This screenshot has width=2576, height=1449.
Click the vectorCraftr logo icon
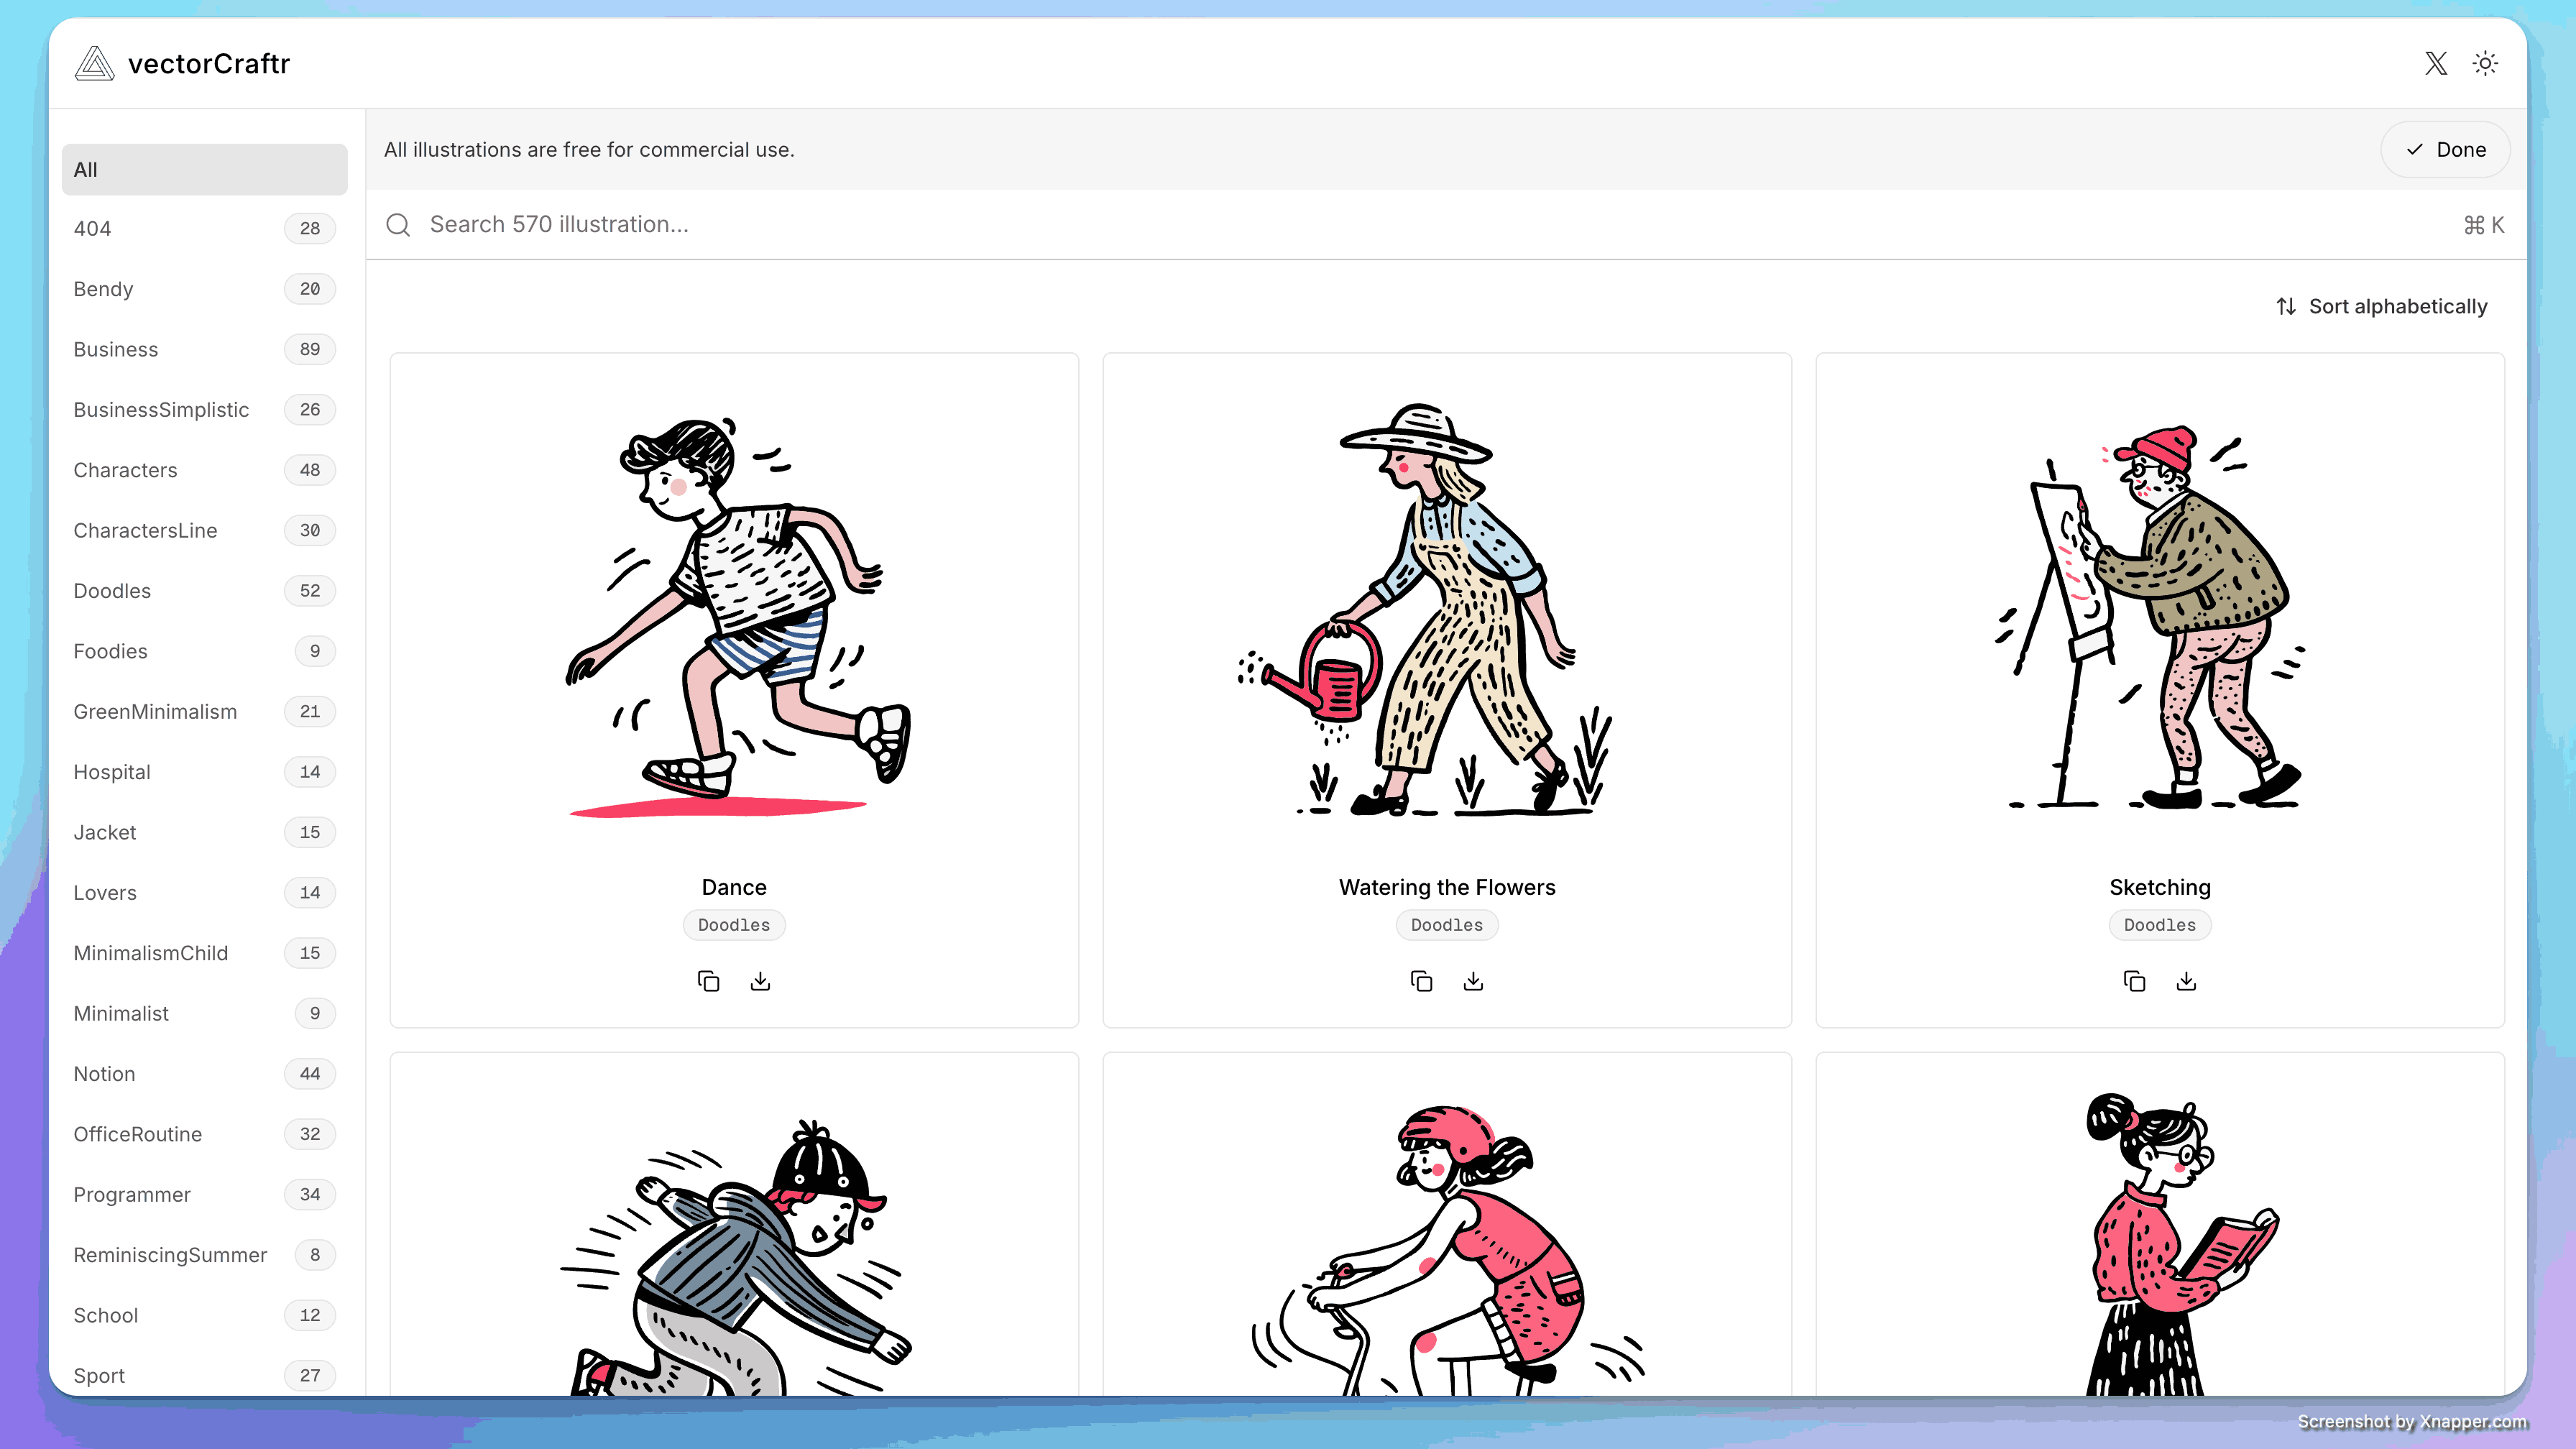click(x=94, y=64)
